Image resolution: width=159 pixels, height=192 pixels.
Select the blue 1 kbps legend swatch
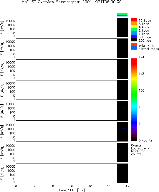point(134,33)
